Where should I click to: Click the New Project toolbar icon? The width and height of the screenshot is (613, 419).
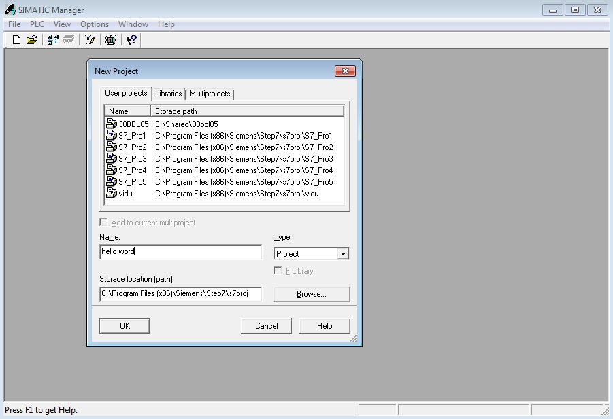(17, 40)
